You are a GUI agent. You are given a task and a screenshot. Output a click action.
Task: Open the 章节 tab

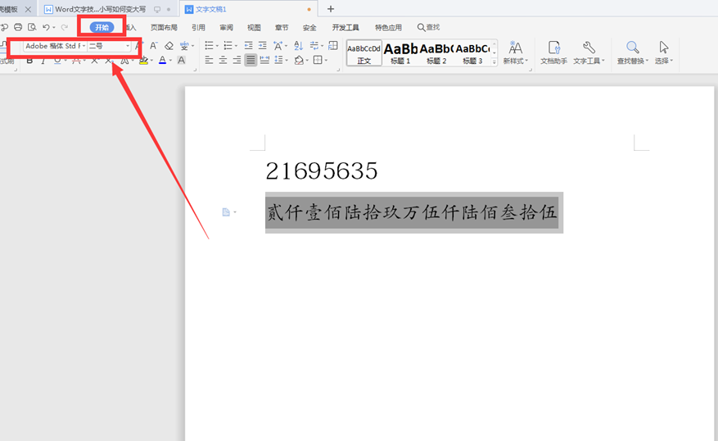coord(282,28)
